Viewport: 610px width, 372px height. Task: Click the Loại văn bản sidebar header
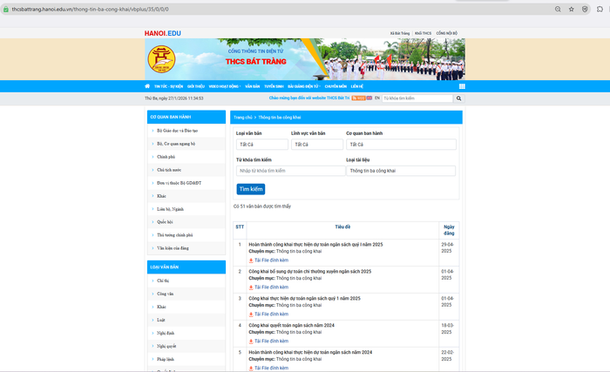186,267
